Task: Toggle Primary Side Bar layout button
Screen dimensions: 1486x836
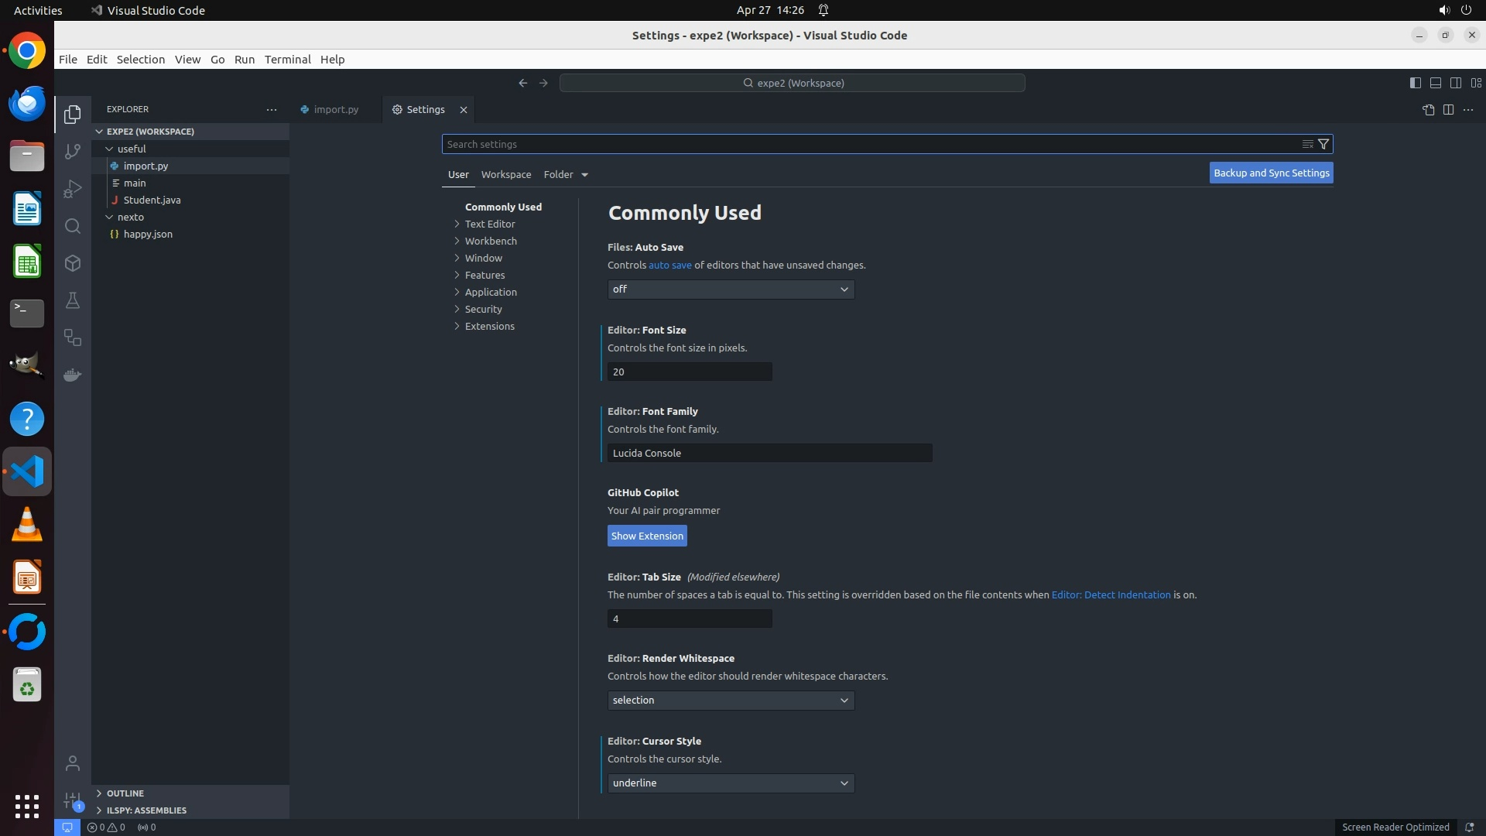Action: point(1415,83)
